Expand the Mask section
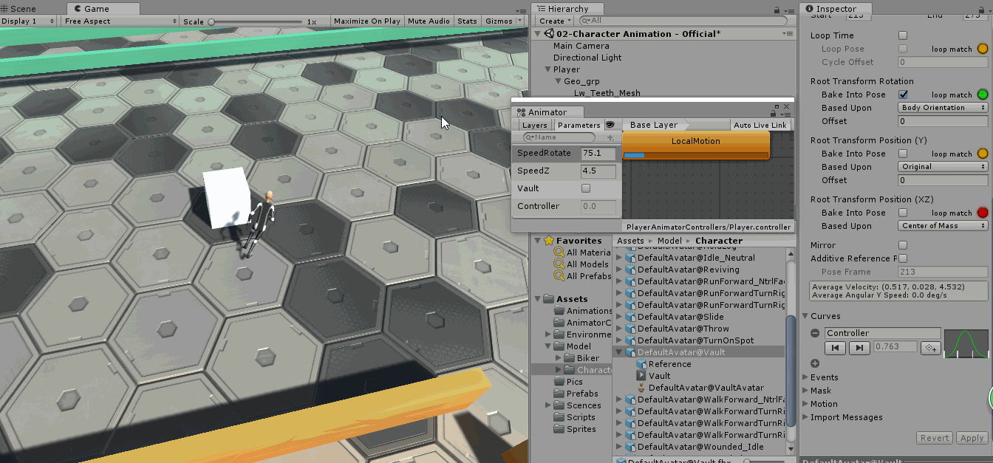The image size is (993, 463). (805, 391)
